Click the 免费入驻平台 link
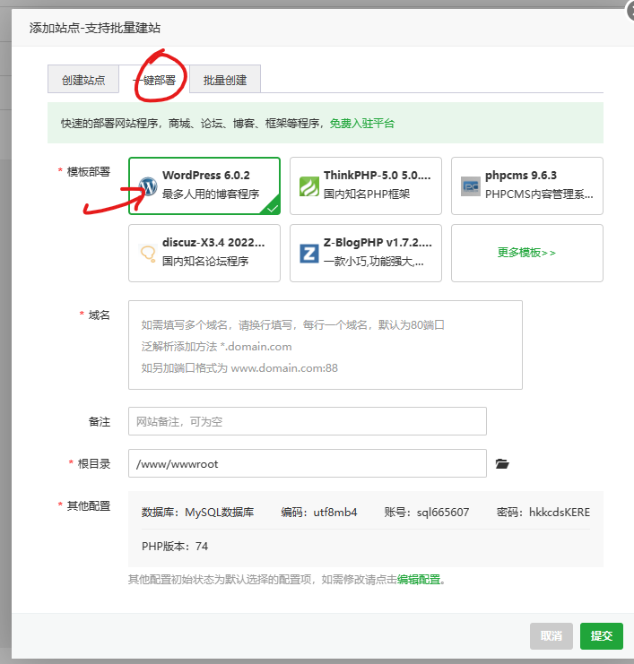Screen dimensions: 634x664 361,124
